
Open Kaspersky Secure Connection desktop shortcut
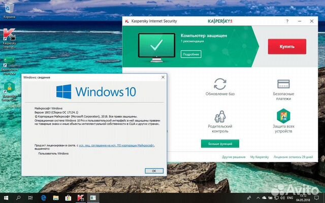(9, 91)
